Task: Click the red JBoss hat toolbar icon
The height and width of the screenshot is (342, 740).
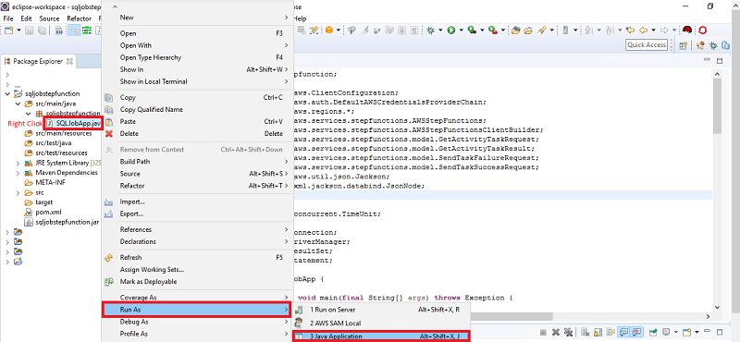Action: click(687, 30)
